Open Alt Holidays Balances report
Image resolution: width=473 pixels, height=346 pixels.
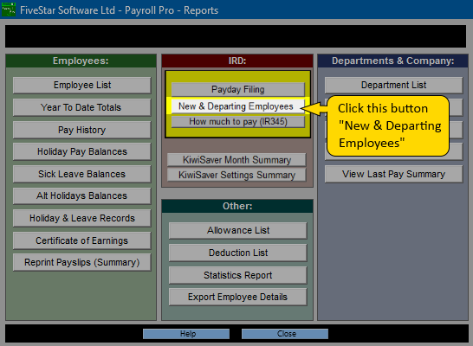coord(82,196)
